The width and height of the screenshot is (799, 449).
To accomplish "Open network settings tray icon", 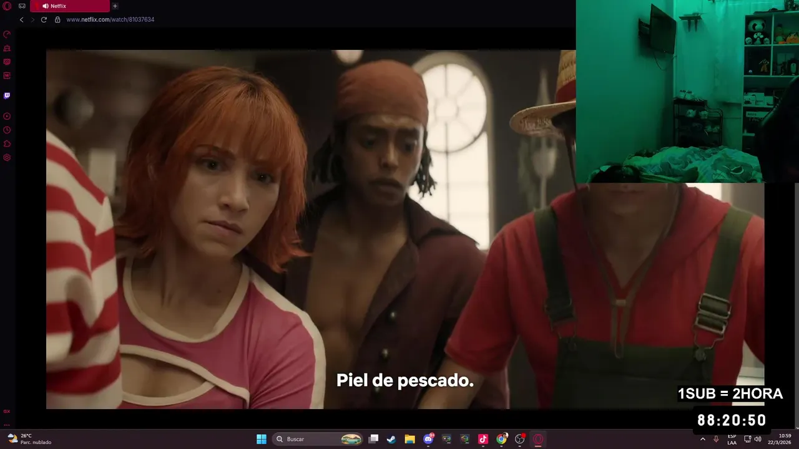I will (x=748, y=439).
